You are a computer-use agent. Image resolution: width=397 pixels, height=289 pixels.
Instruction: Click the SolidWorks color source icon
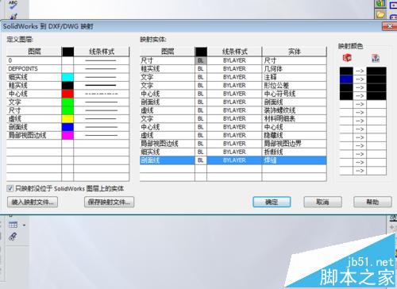click(x=347, y=58)
